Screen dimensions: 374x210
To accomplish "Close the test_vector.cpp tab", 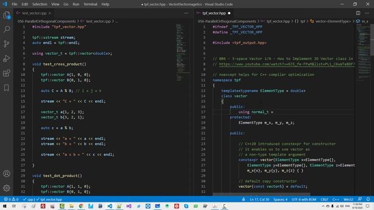I will 50,13.
